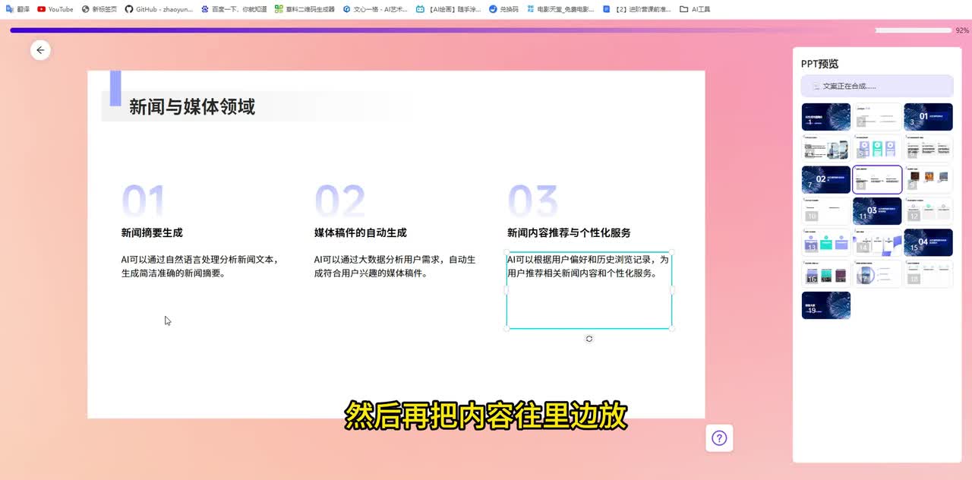This screenshot has height=480, width=972.
Task: Select slide 15 thumbnail with the 04 section cover
Action: point(928,243)
